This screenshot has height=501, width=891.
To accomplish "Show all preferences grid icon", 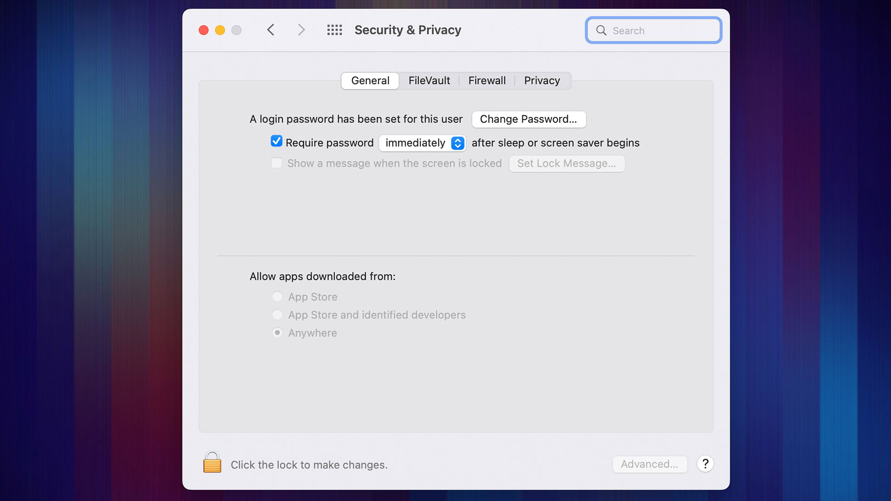I will [x=334, y=30].
